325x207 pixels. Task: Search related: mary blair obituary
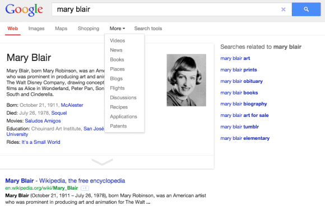tap(242, 81)
